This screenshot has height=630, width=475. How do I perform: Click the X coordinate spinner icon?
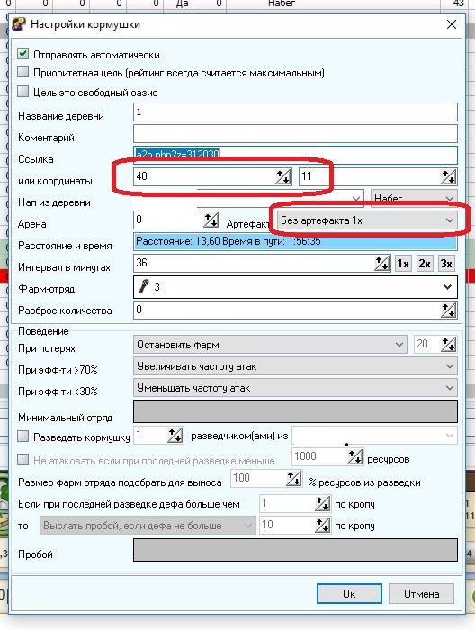283,176
